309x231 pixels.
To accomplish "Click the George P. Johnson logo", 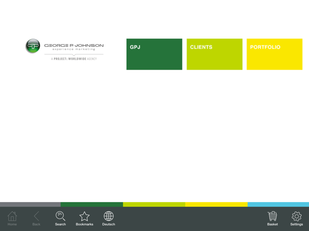I will click(64, 50).
